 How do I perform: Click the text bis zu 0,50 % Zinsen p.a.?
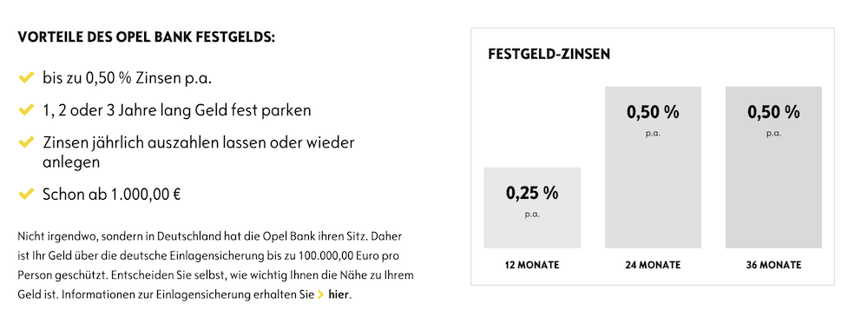128,78
